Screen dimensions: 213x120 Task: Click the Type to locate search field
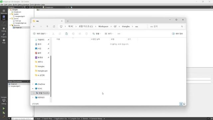pos(22,119)
